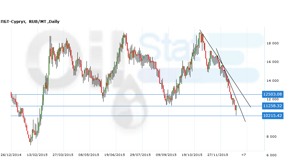Select the 09/09/2015 date label

pyautogui.click(x=167, y=155)
